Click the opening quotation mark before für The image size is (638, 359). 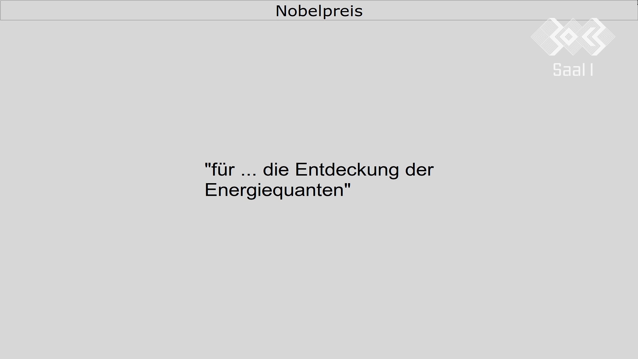(x=208, y=165)
